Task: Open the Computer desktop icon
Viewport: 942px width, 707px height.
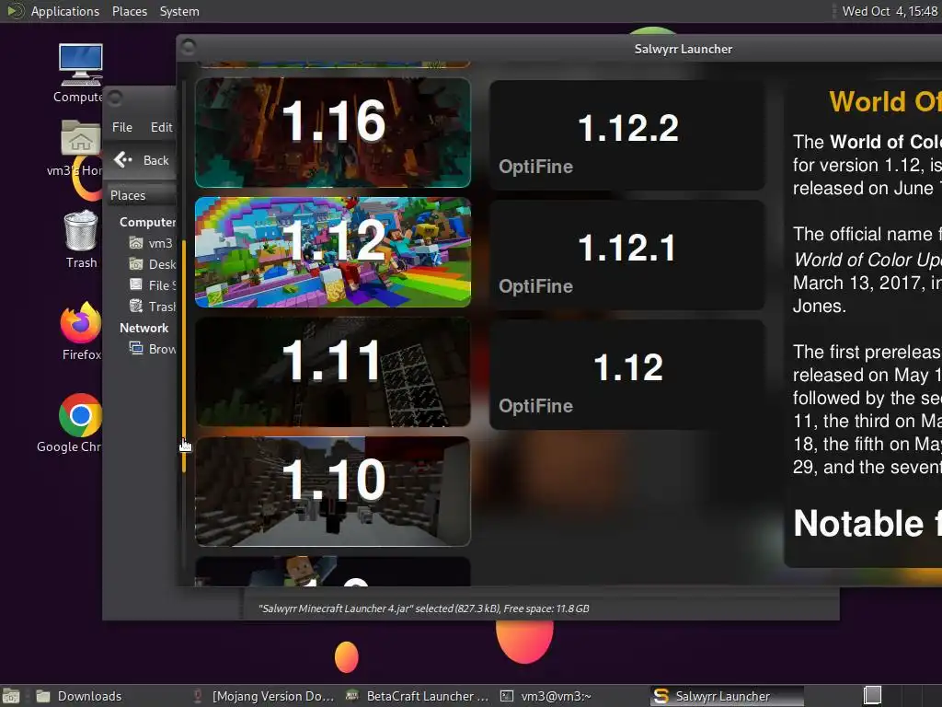Action: coord(80,74)
